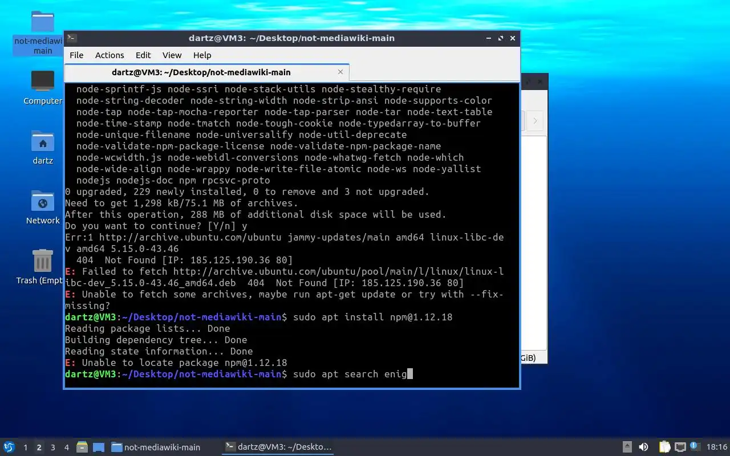This screenshot has height=456, width=730.
Task: Click the forward arrow in the file manager behind
Action: [x=535, y=120]
